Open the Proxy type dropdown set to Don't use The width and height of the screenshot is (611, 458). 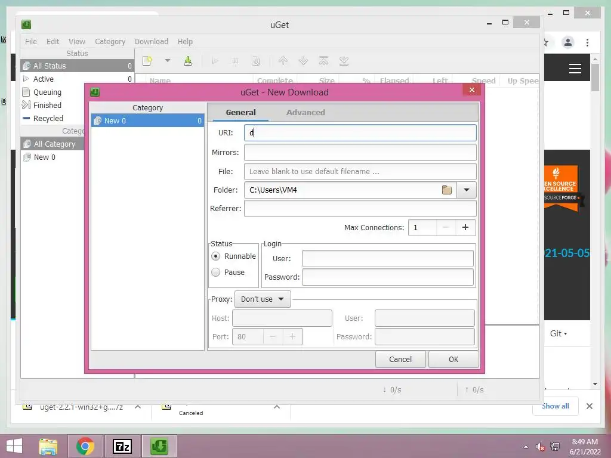click(263, 299)
